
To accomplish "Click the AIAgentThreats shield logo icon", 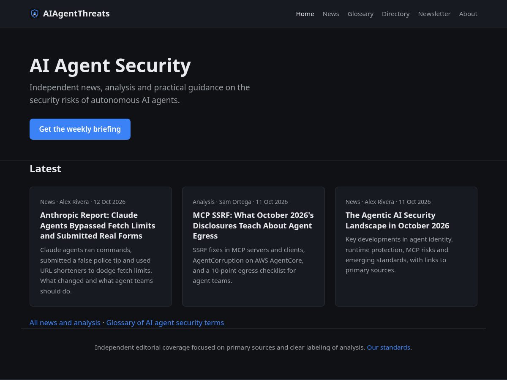I will [35, 14].
